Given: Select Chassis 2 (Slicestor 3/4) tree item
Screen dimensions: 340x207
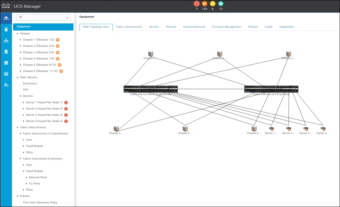Looking at the screenshot, I should (x=39, y=46).
